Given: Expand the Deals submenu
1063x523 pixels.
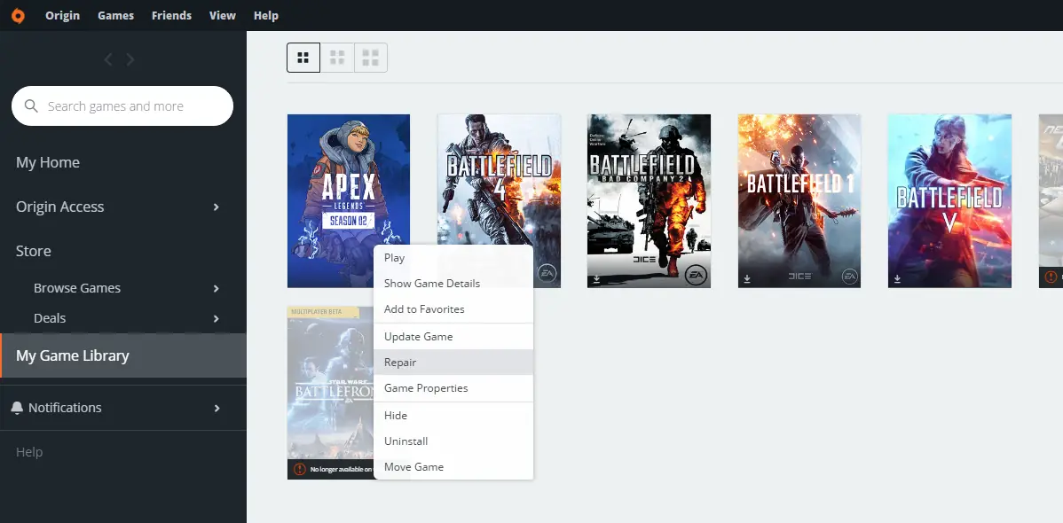Looking at the screenshot, I should [x=216, y=317].
